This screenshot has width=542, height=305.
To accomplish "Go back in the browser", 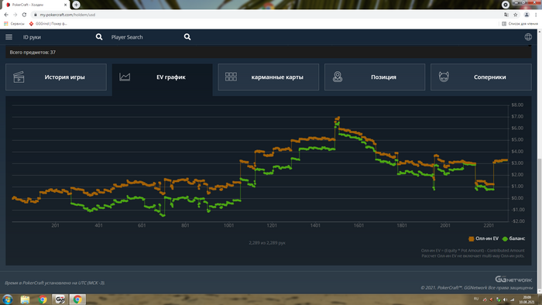I will pyautogui.click(x=6, y=15).
